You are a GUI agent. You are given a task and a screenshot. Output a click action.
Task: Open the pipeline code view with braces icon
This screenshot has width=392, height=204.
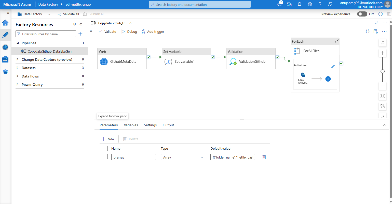pos(368,31)
